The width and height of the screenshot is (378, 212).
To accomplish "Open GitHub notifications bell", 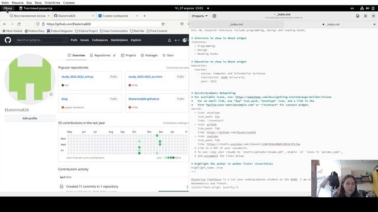I will click(170, 41).
